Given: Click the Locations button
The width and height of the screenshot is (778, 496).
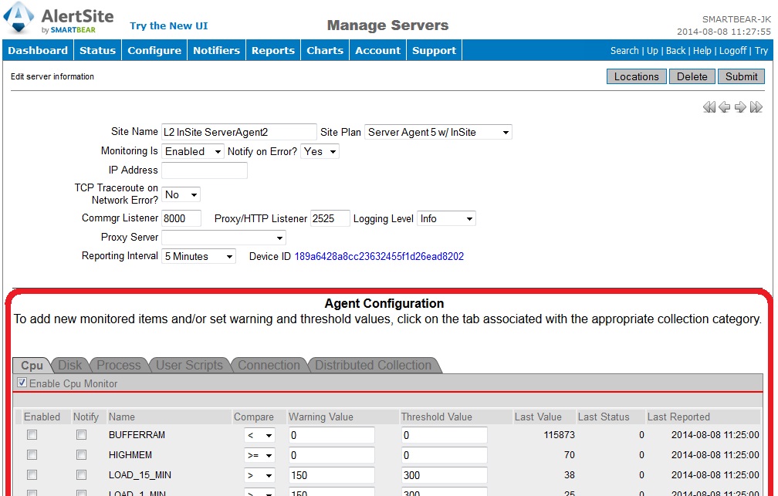Looking at the screenshot, I should point(637,76).
